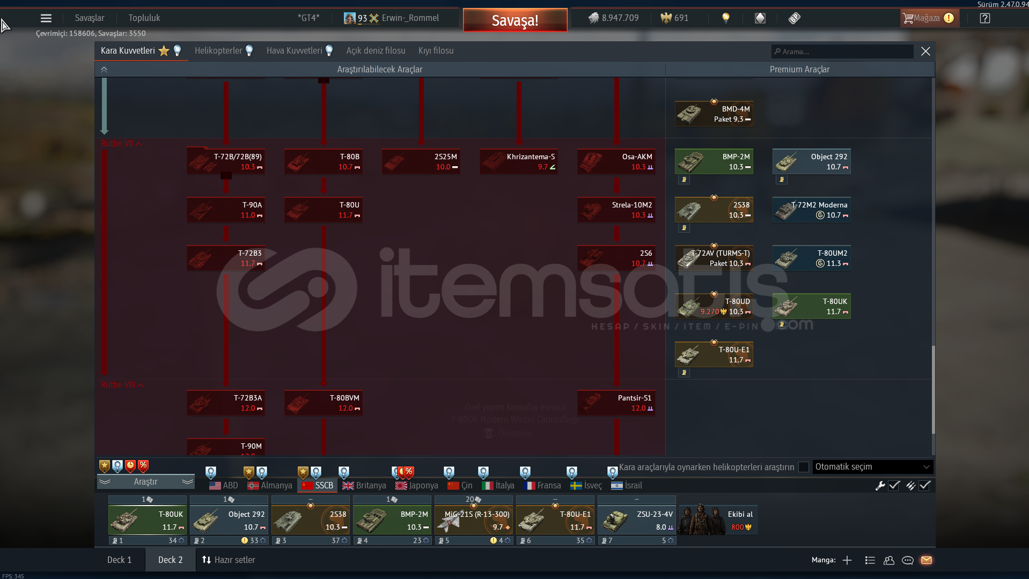Toggle research helicopters with ground vehicles checkbox
The width and height of the screenshot is (1029, 579).
804,467
